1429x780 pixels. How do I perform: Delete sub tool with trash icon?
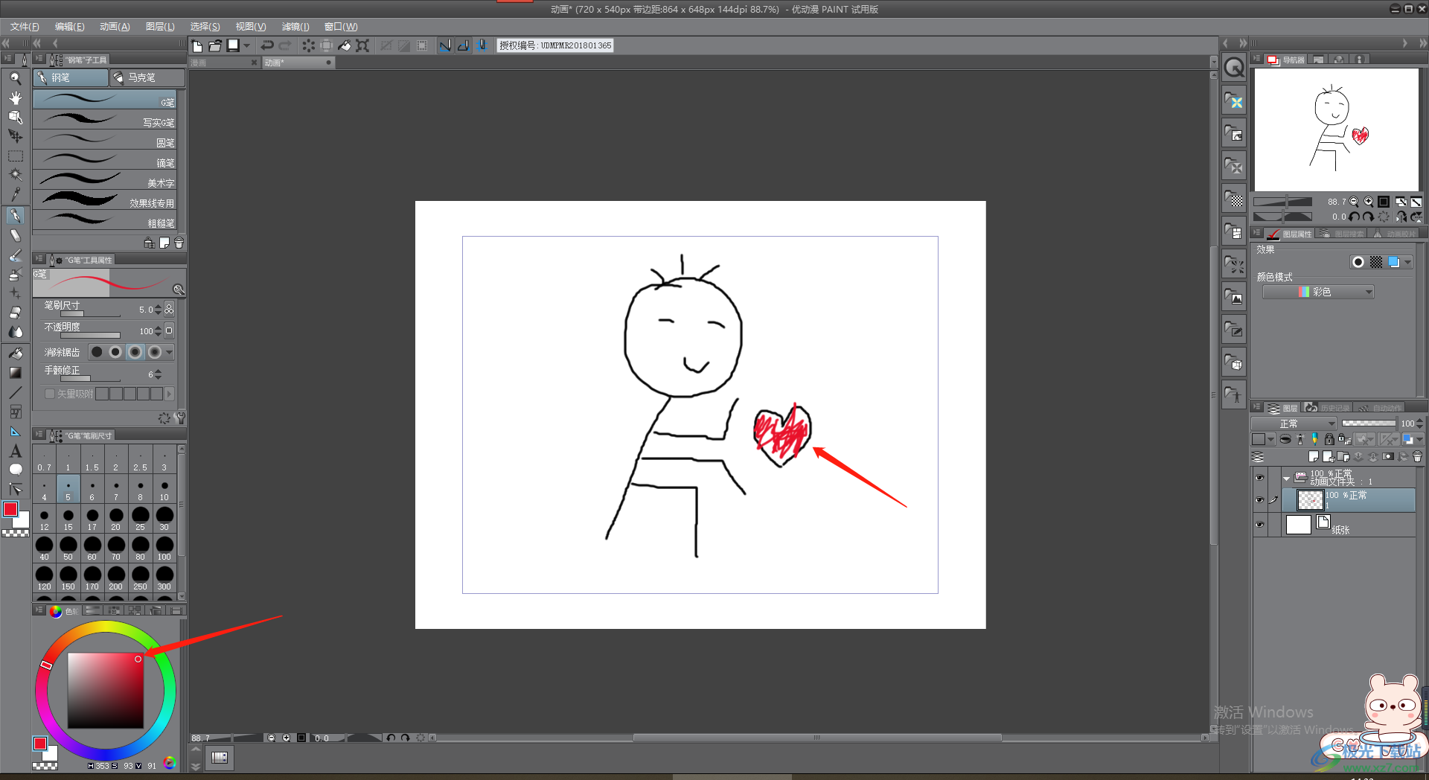(x=179, y=243)
